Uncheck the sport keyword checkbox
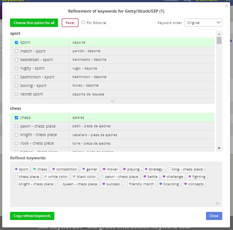The width and height of the screenshot is (233, 230). click(16, 43)
